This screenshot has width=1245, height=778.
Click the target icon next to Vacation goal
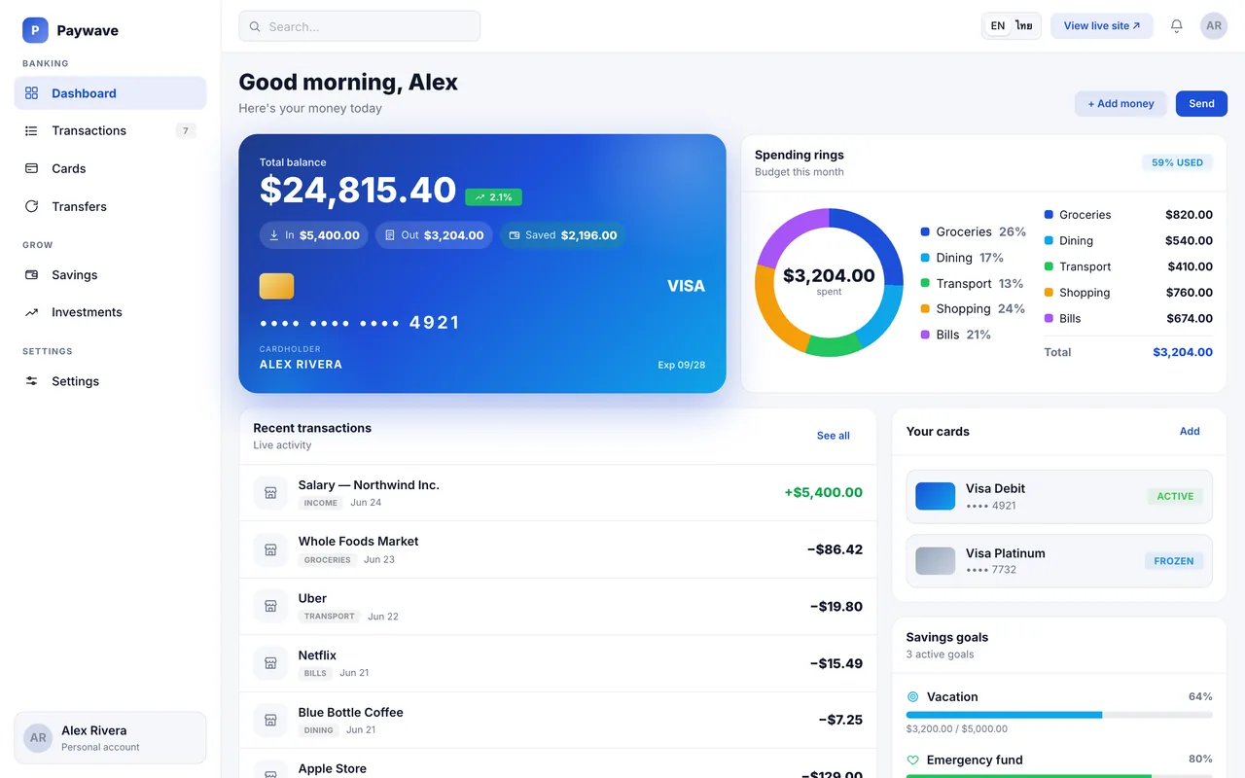(x=912, y=697)
